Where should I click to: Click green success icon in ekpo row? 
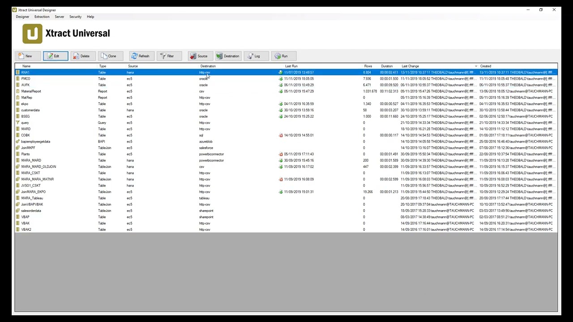281,104
